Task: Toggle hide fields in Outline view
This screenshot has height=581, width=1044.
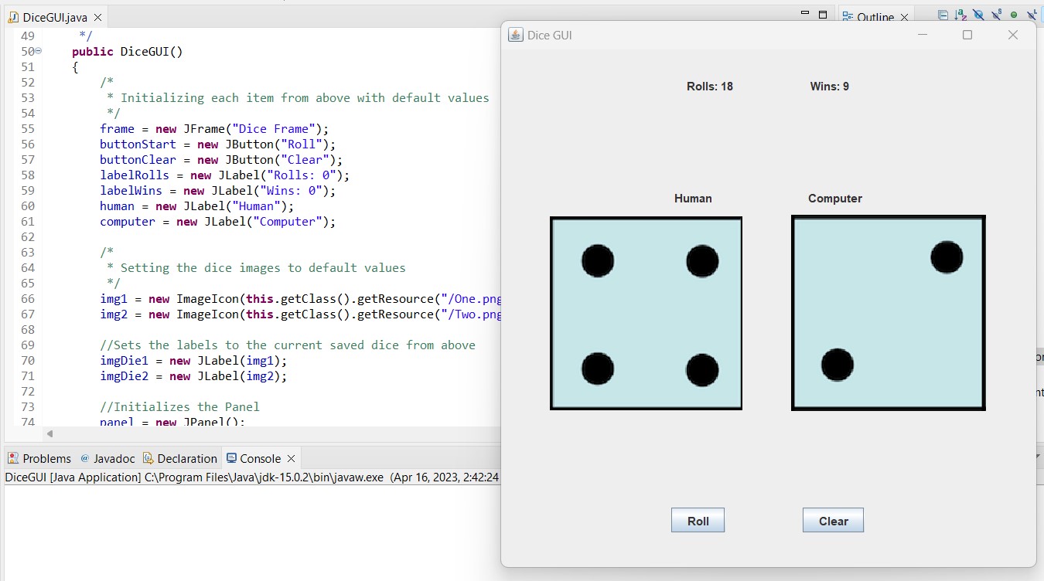Action: 978,15
